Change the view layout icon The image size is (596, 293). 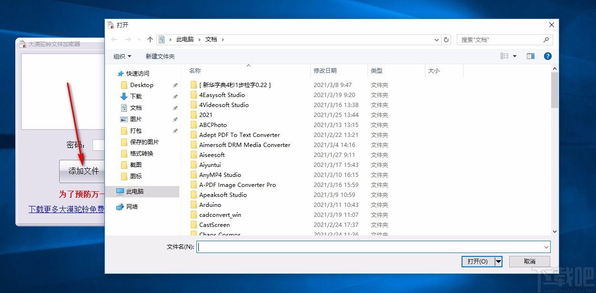504,56
